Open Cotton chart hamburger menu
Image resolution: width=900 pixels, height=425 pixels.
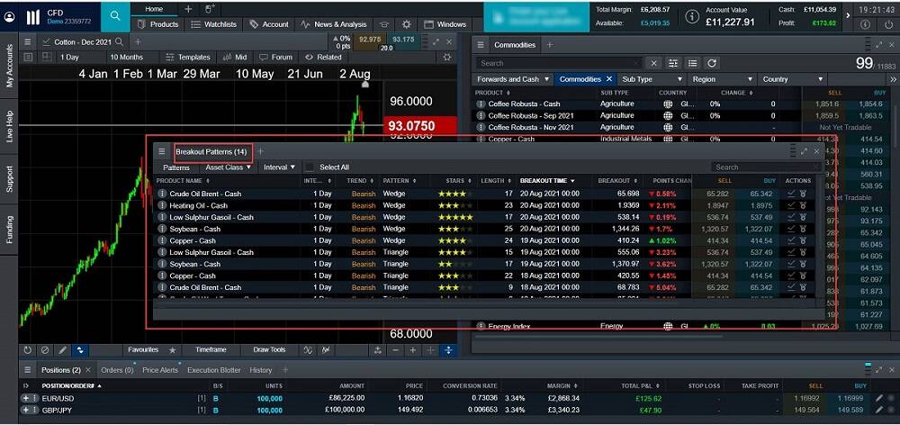pos(28,42)
